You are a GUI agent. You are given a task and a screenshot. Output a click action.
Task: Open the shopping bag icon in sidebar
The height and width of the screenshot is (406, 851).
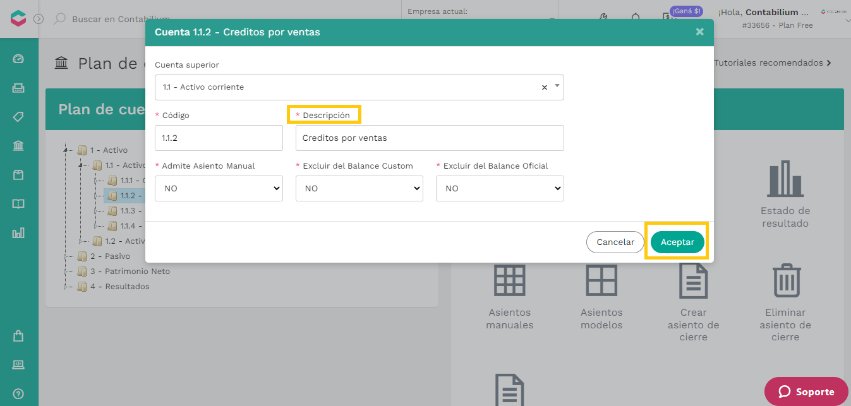(x=18, y=336)
